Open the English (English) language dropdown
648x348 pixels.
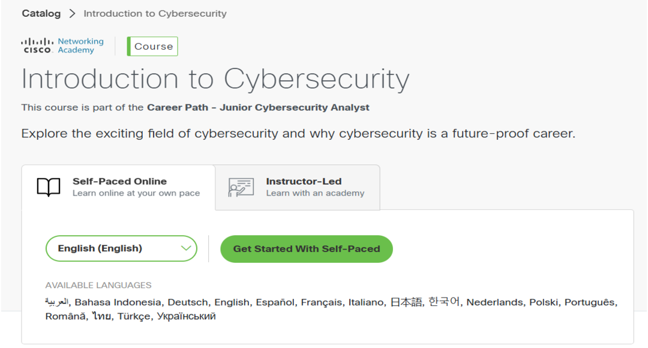pyautogui.click(x=114, y=248)
